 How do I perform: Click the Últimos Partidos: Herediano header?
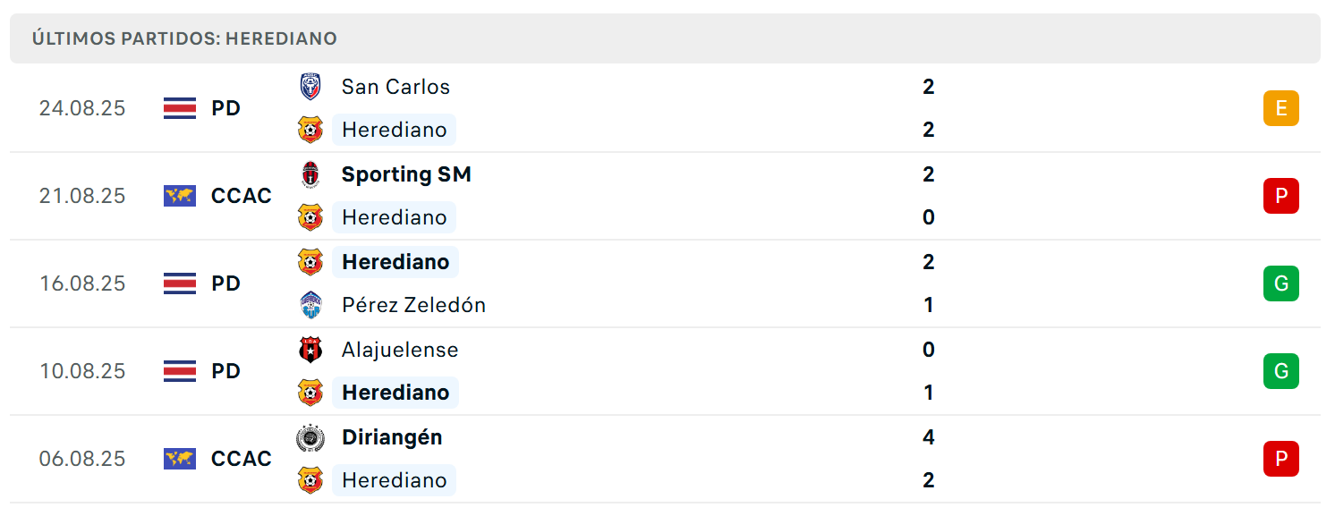(x=184, y=38)
